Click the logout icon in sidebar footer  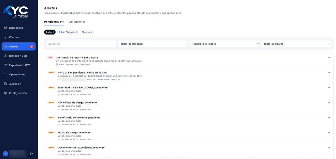31,154
